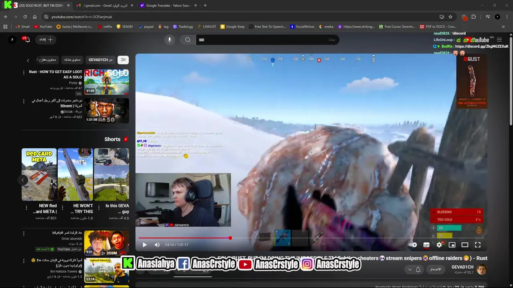Open the YouTube hamburger guide menu

[x=499, y=40]
